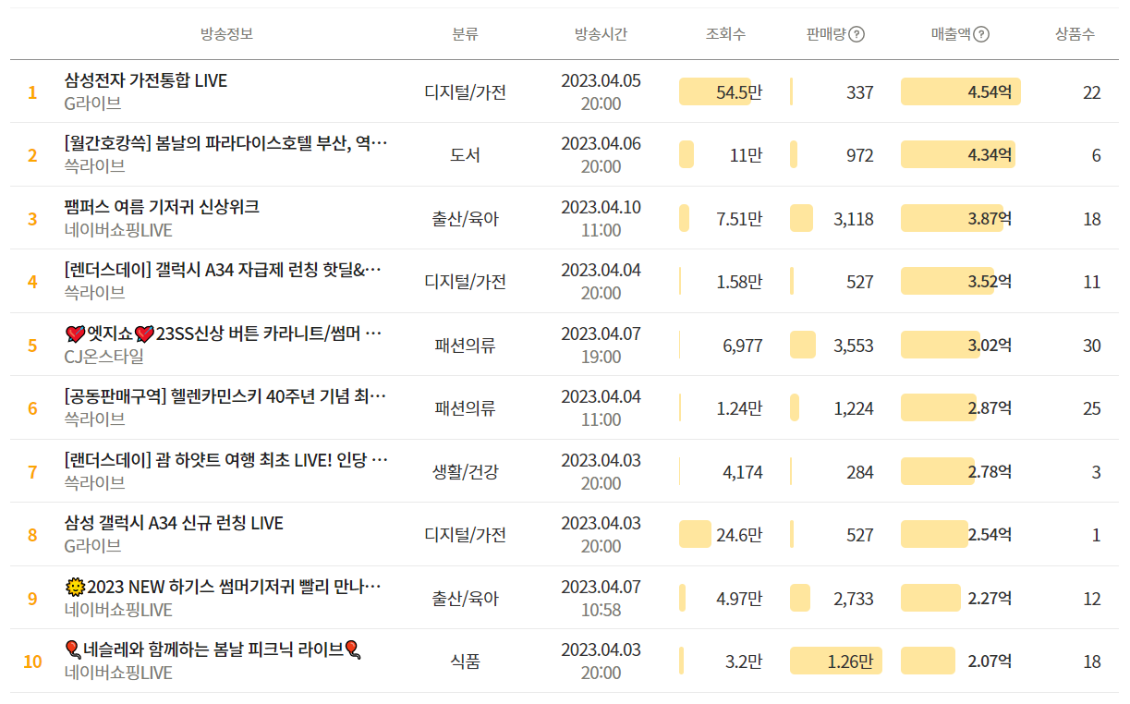The image size is (1130, 704).
Task: Click the 방송시간 column header
Action: 601,34
